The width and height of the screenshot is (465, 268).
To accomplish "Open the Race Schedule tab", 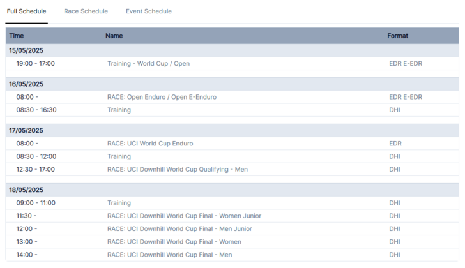I will click(x=86, y=11).
